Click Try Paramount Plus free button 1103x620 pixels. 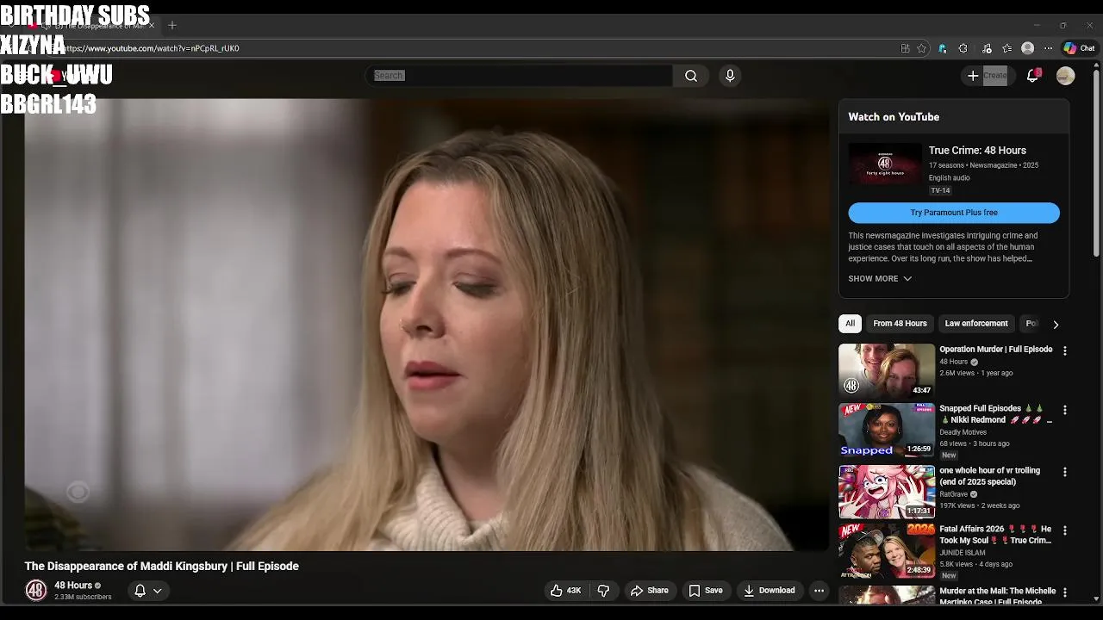pos(954,213)
